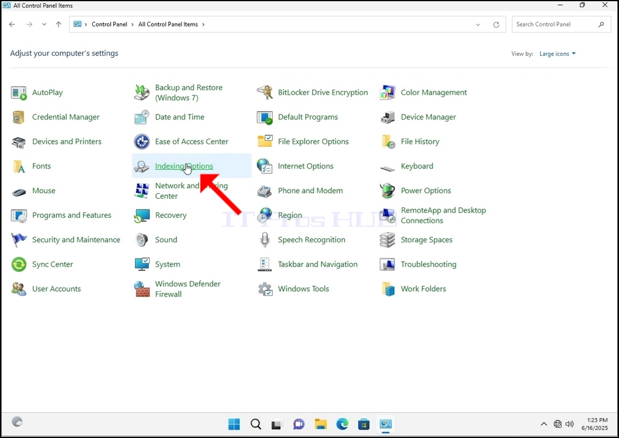
Task: Go up one level with Up arrow
Action: click(58, 25)
